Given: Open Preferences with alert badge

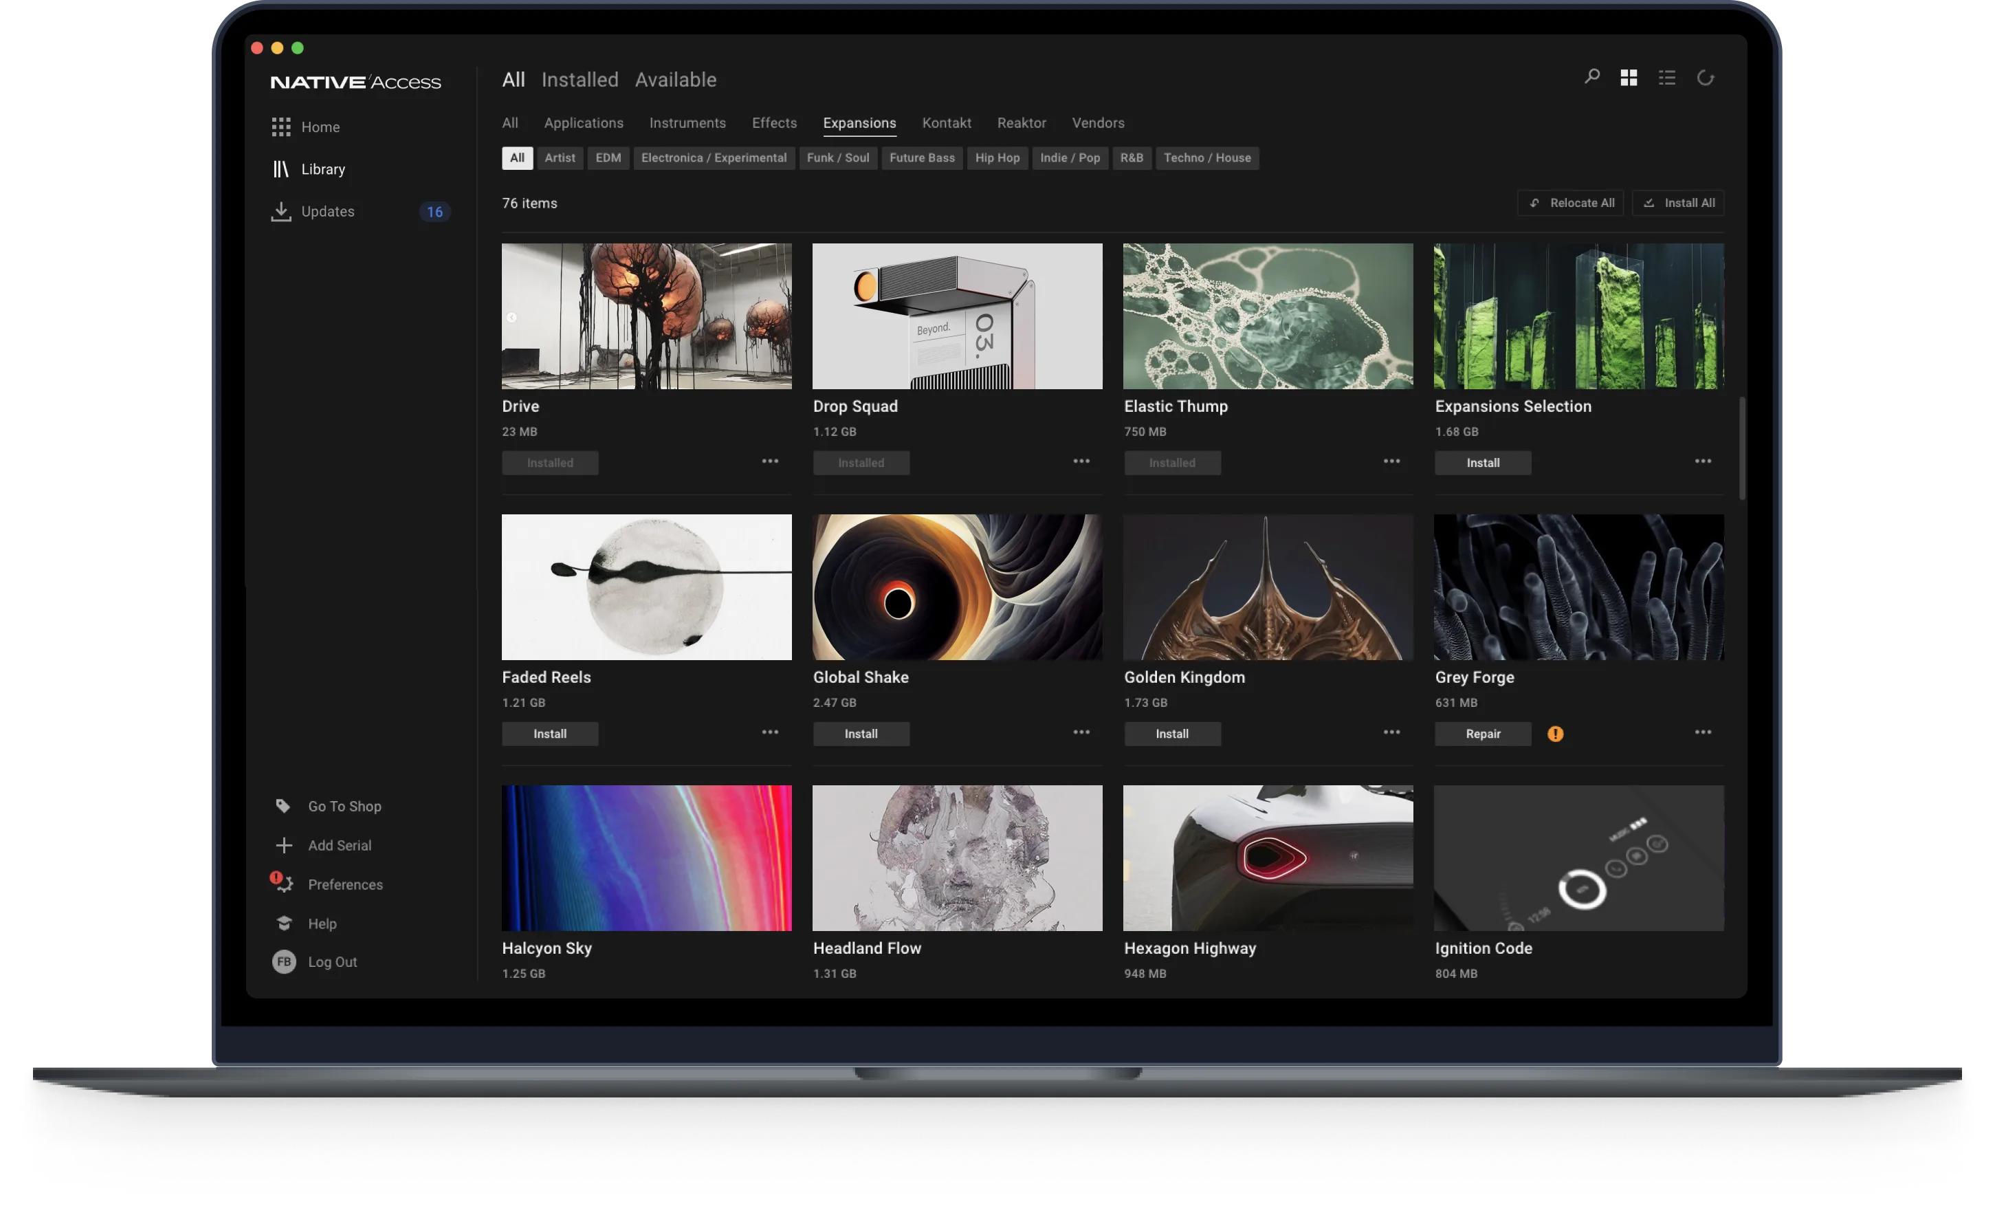Looking at the screenshot, I should pos(345,884).
